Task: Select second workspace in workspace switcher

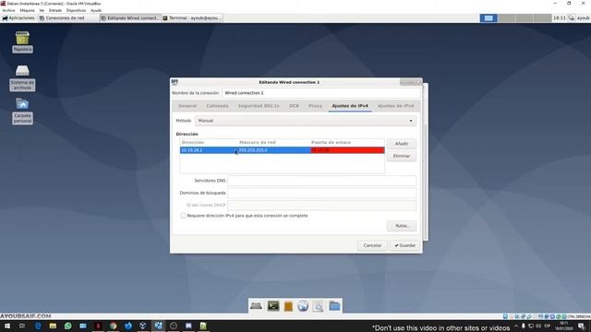Action: coord(507,18)
